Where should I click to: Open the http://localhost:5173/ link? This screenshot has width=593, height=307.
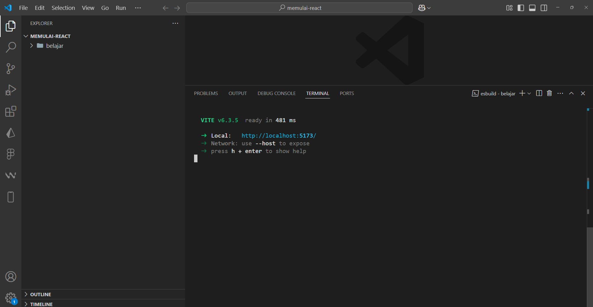[x=279, y=136]
